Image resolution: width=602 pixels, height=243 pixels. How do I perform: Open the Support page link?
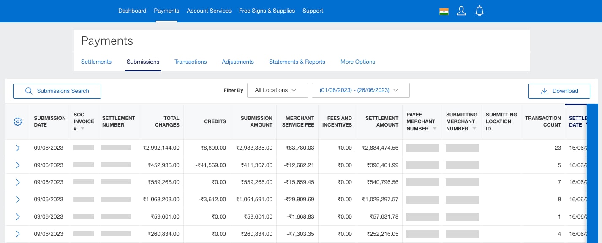(x=313, y=11)
